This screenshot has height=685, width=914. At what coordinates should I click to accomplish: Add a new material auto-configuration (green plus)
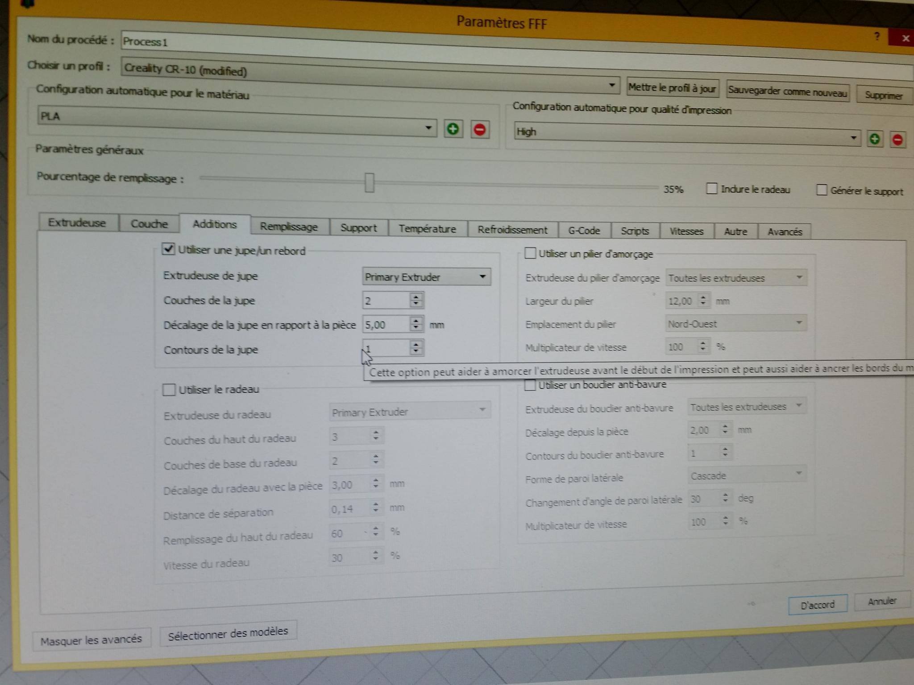pos(453,129)
